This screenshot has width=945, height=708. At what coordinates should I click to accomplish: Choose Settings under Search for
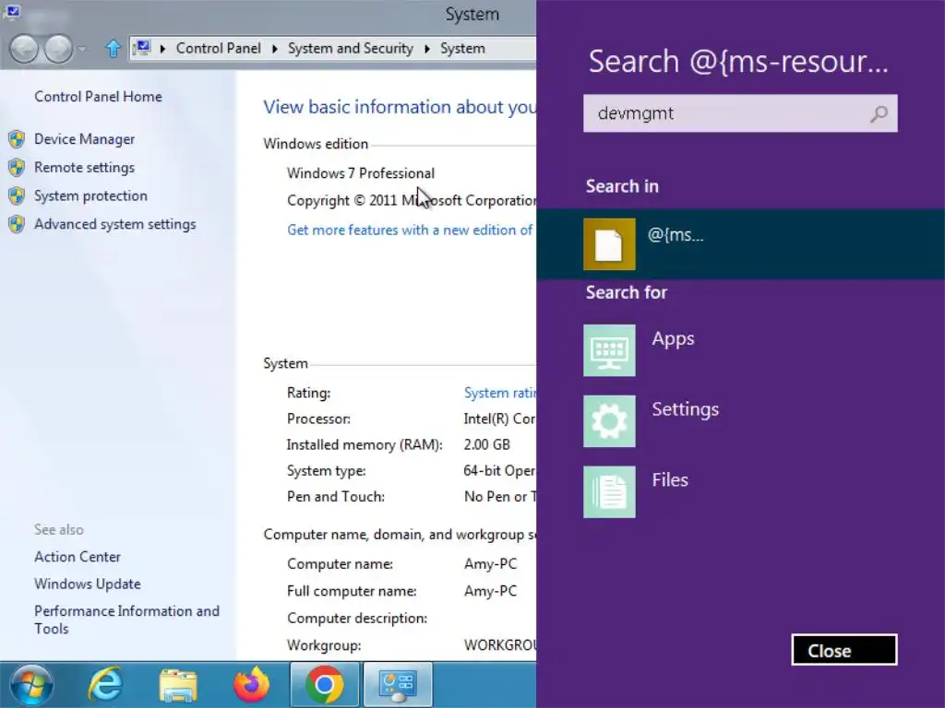[x=686, y=409]
